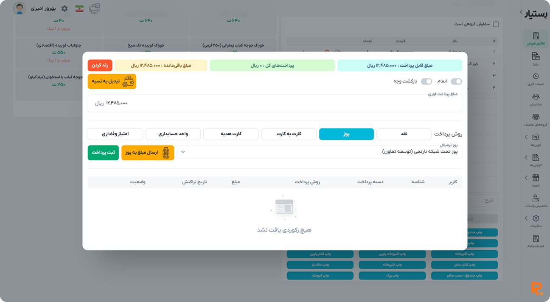Viewport: 550px width, 302px height.
Task: Click the red رند کردن button
Action: coord(100,65)
